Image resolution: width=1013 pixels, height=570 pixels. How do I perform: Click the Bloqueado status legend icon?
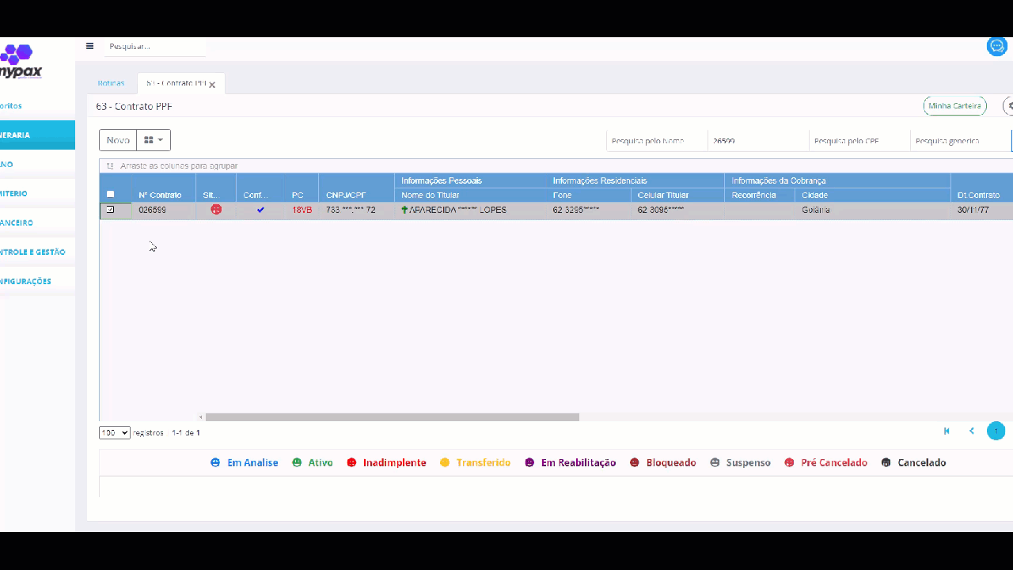pos(635,462)
